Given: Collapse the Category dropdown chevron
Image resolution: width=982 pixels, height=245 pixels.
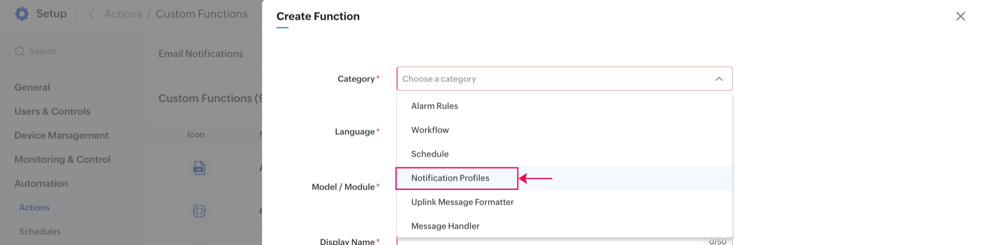Looking at the screenshot, I should 719,79.
